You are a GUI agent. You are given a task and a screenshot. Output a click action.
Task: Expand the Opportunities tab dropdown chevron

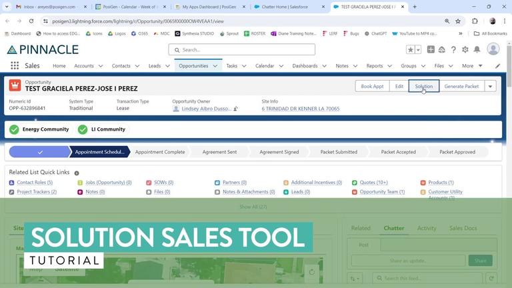(215, 66)
